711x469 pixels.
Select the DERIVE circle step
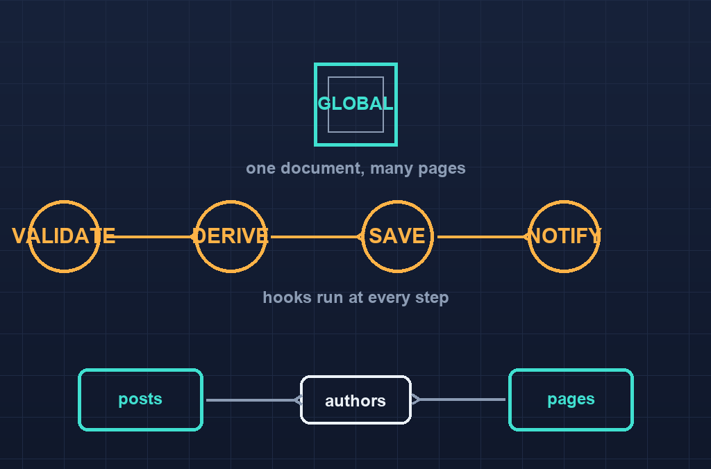click(231, 236)
